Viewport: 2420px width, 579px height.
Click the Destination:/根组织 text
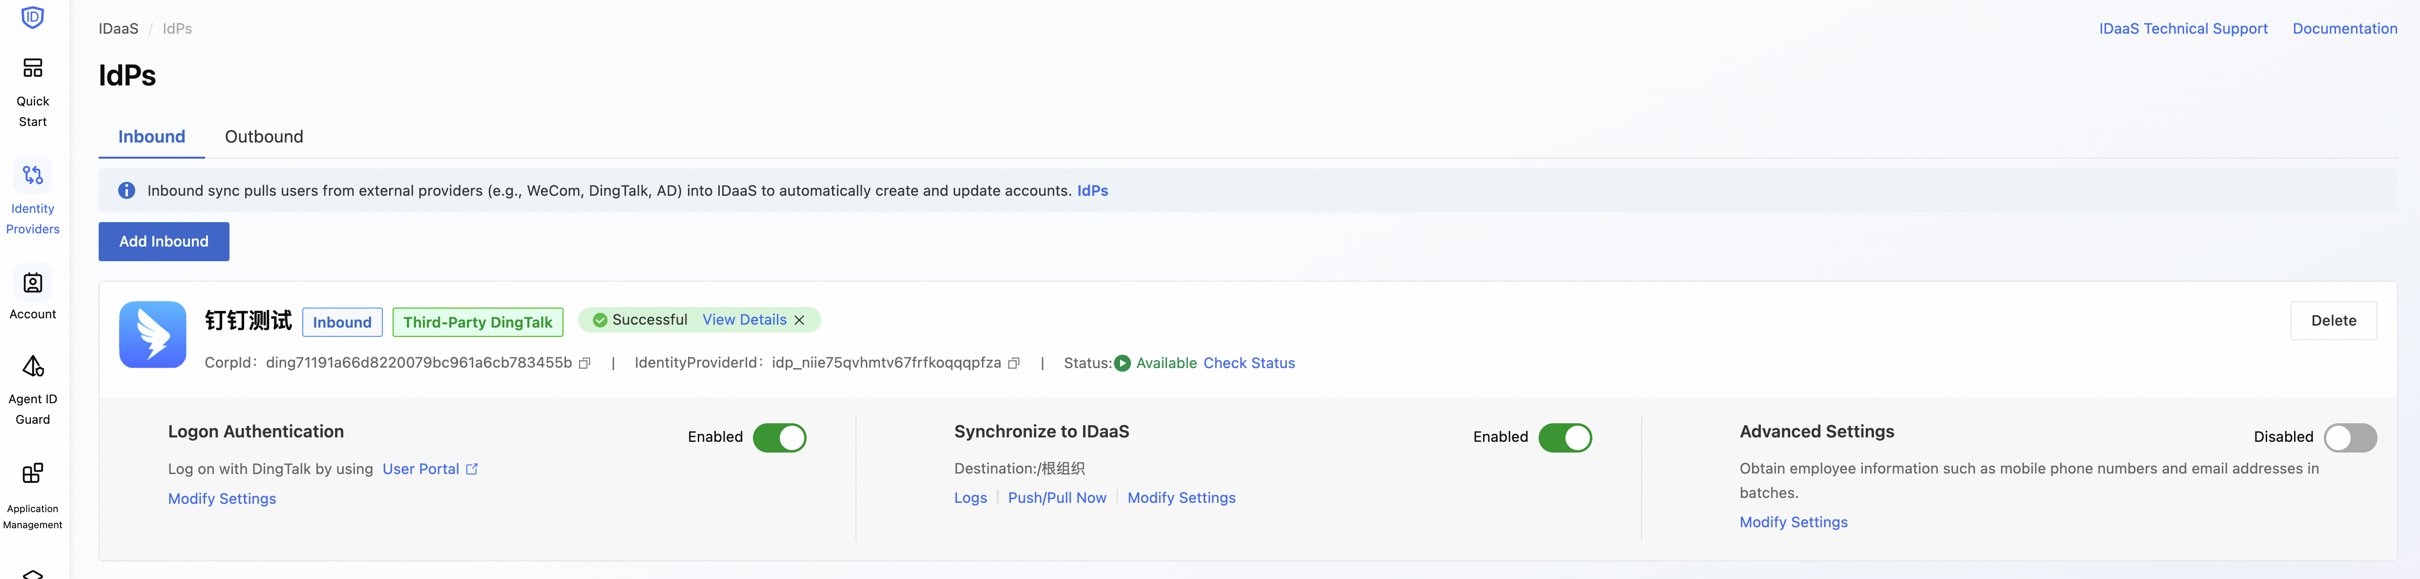[x=1019, y=469]
